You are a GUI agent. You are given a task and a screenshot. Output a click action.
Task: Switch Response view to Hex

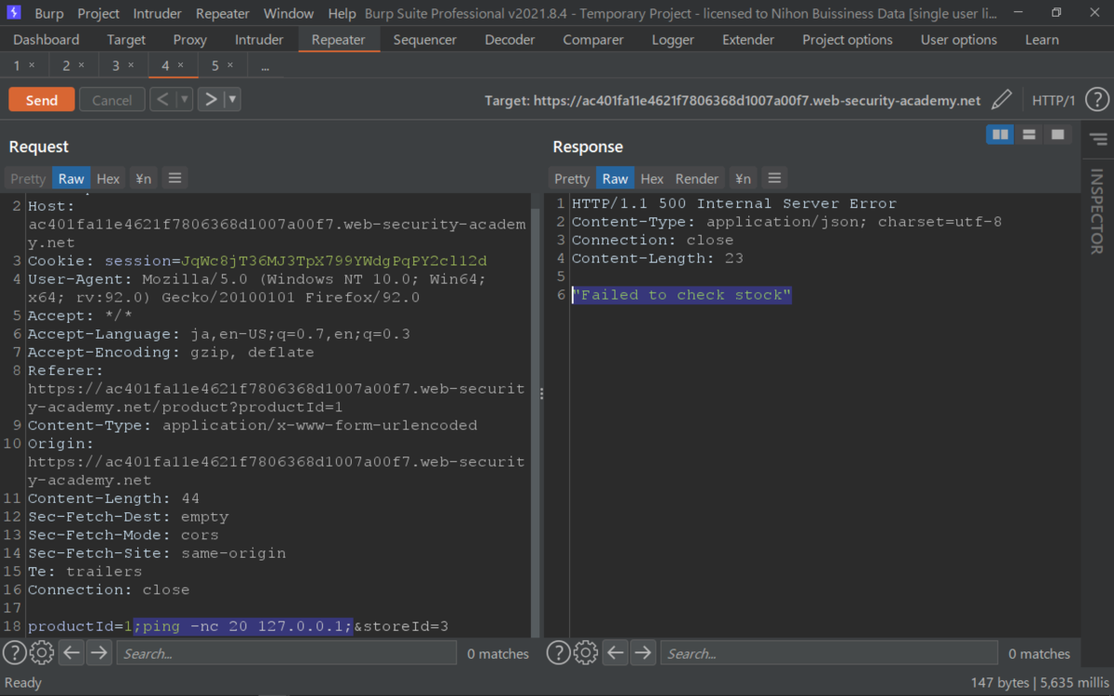pos(653,178)
